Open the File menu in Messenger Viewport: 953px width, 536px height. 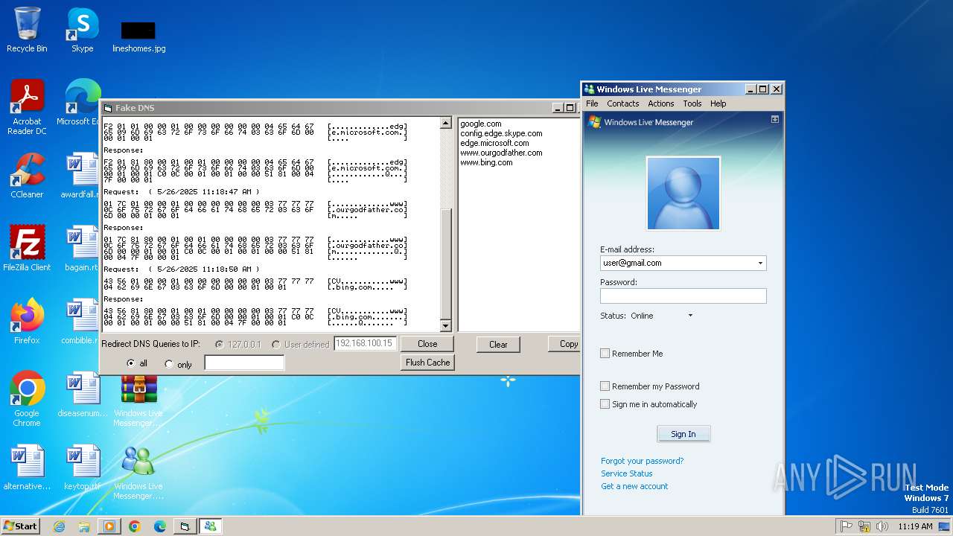592,103
